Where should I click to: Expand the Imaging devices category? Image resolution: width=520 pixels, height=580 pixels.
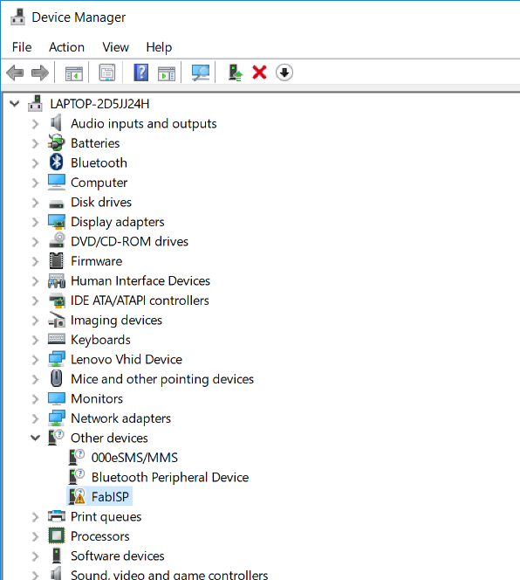[35, 320]
